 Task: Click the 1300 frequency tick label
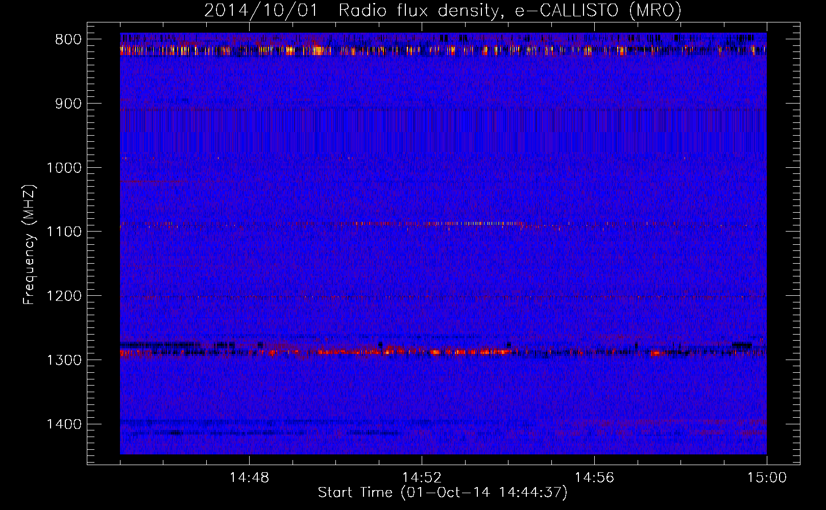pyautogui.click(x=64, y=360)
